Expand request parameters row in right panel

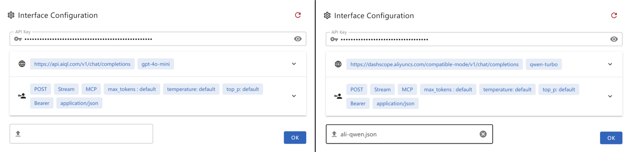click(x=610, y=96)
